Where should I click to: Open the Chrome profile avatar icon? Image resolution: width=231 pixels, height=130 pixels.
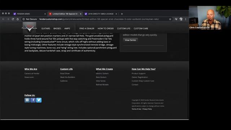pyautogui.click(x=181, y=19)
